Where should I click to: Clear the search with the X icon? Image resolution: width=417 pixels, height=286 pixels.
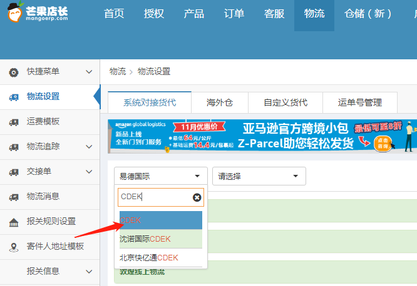[197, 197]
